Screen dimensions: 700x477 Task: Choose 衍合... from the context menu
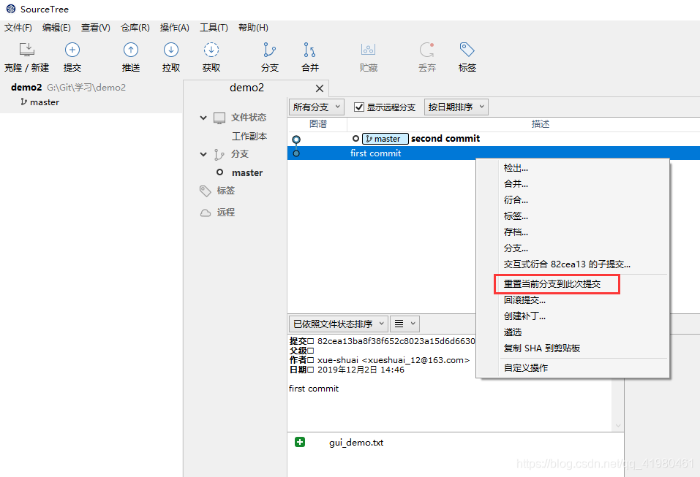[x=573, y=200]
